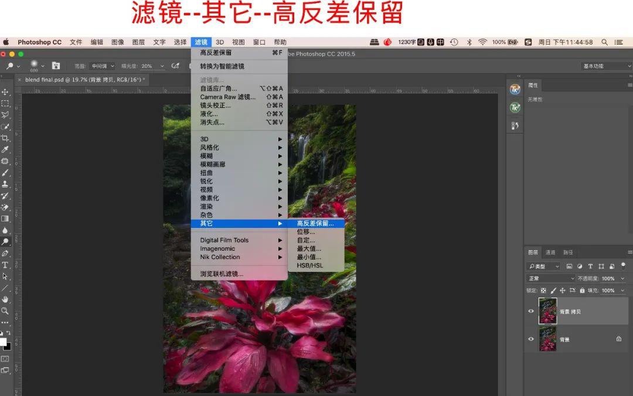The height and width of the screenshot is (396, 633).
Task: Open the brush preset picker arrow
Action: tap(43, 66)
